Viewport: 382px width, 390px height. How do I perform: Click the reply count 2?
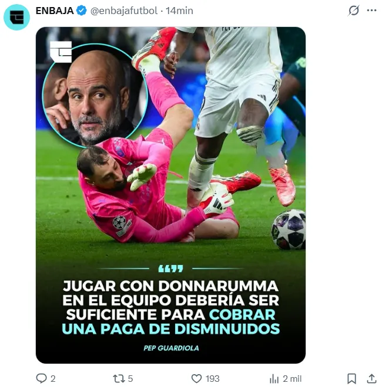point(53,379)
